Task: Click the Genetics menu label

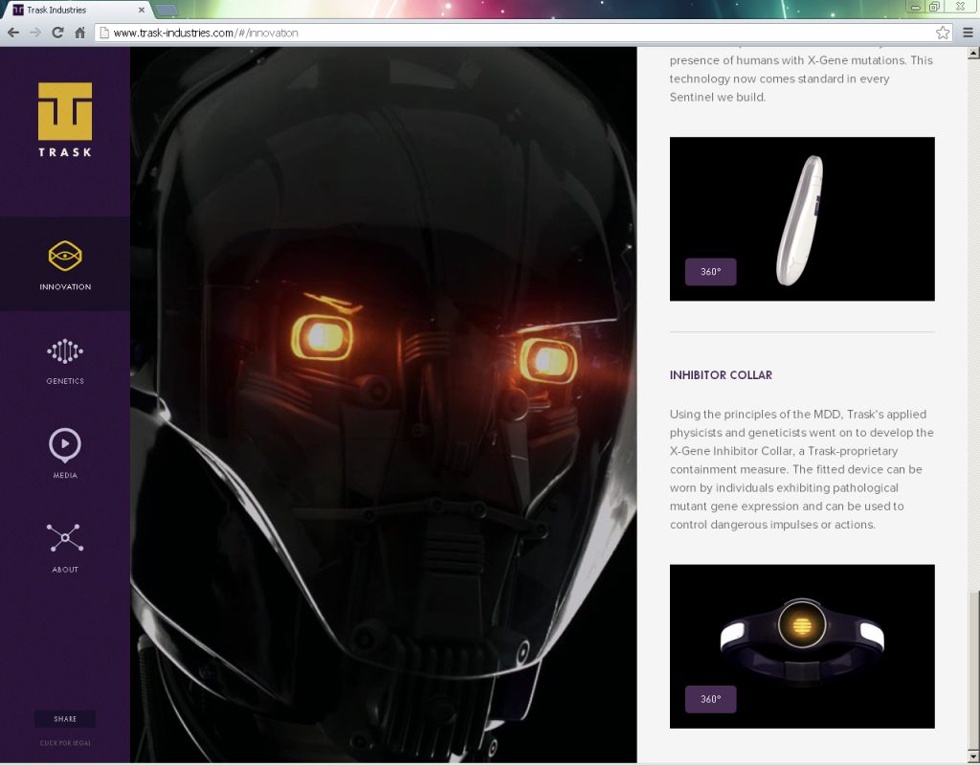Action: pos(65,381)
